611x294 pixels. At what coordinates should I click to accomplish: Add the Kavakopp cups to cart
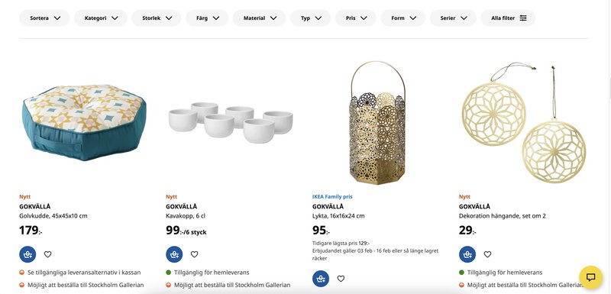[x=174, y=254]
